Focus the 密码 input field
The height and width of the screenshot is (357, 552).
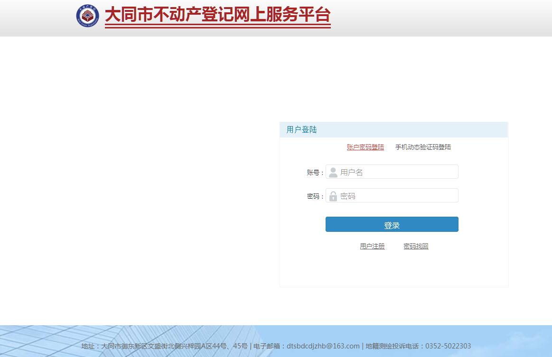point(397,196)
